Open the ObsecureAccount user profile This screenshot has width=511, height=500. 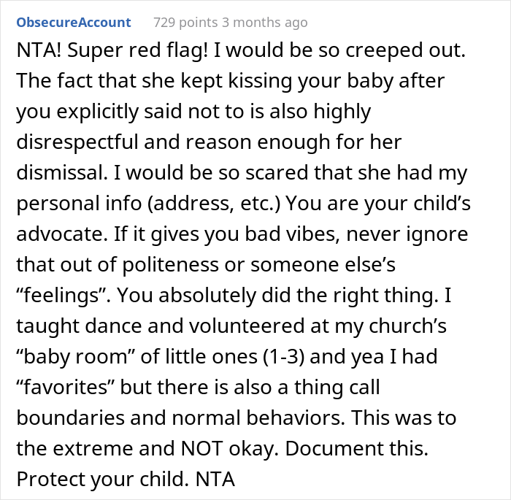(x=74, y=23)
